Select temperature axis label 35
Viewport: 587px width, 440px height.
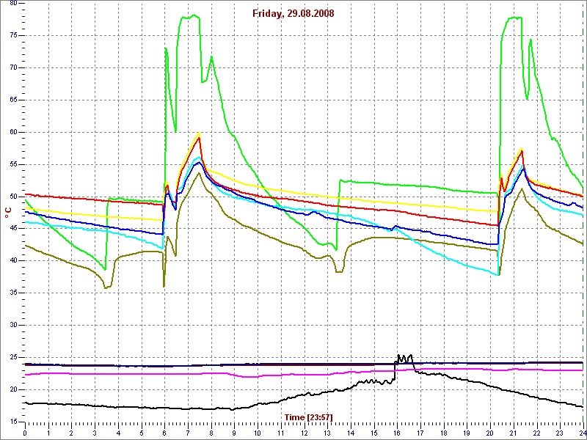(x=12, y=293)
